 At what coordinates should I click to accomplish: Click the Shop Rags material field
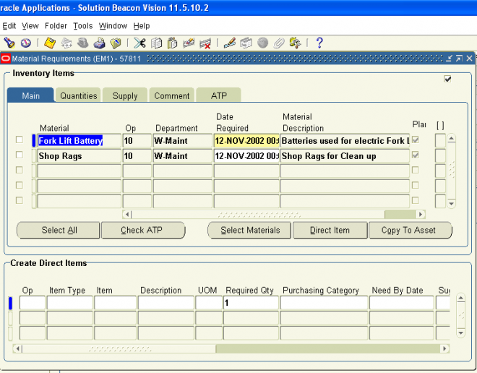79,155
